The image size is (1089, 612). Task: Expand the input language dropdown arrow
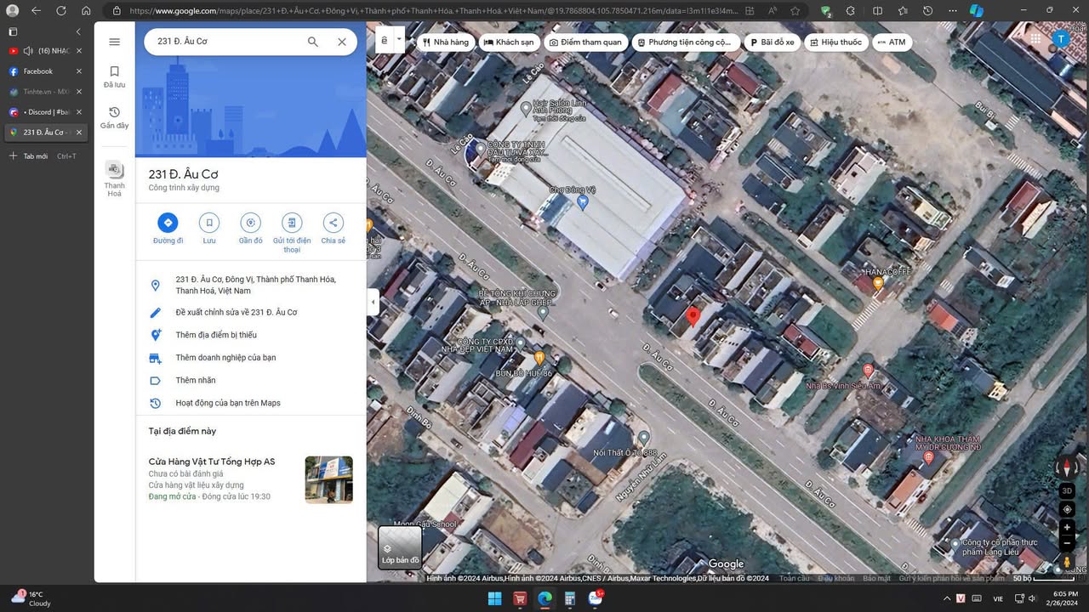pos(398,38)
